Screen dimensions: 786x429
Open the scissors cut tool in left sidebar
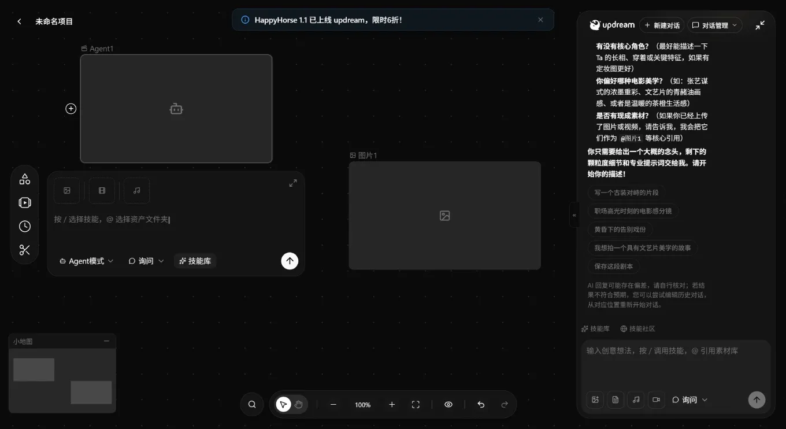point(25,250)
